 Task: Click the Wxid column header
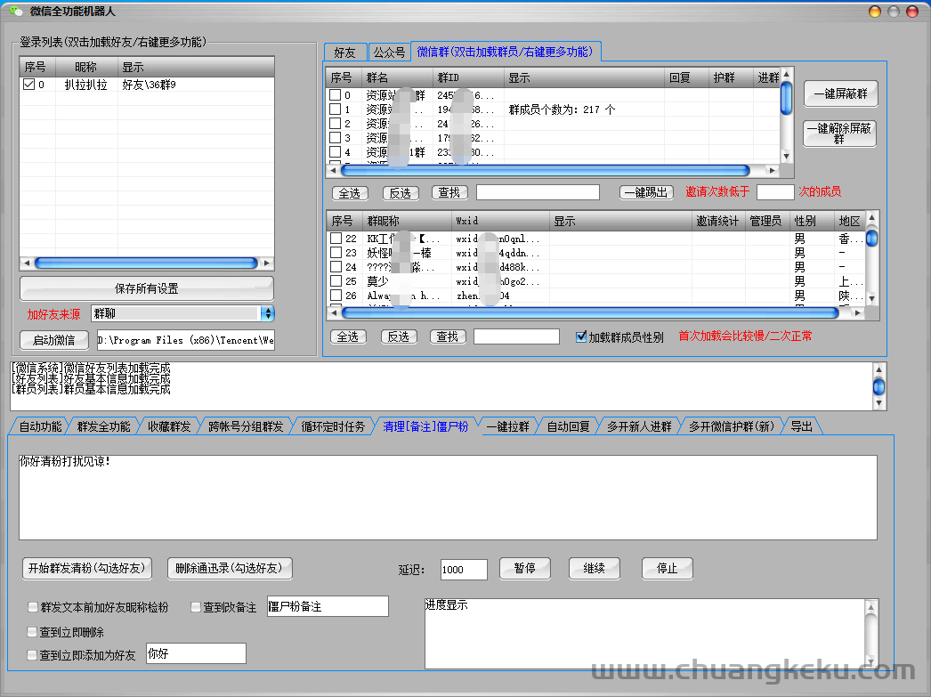point(500,221)
